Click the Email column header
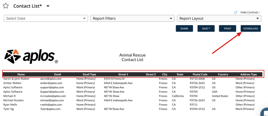The image size is (268, 116). point(58,74)
